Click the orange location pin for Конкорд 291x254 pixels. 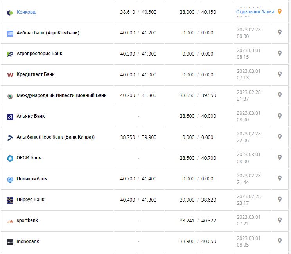pyautogui.click(x=280, y=12)
